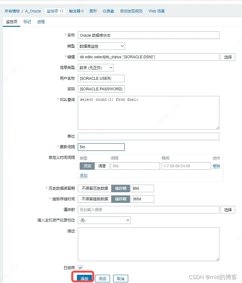Screen dimensions: 242x283
Task: Open the 所有模板 breadcrumb link
Action: point(12,11)
